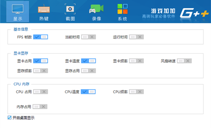Image resolution: width=211 pixels, height=128 pixels.
Task: Click the 游戏加加 title text
Action: (x=163, y=11)
